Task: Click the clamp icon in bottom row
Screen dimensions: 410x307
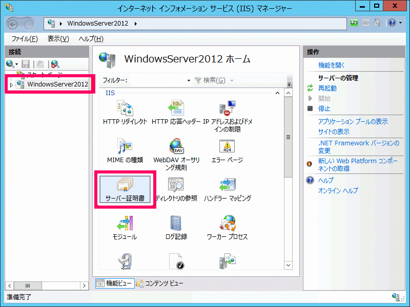Action: coord(125,261)
